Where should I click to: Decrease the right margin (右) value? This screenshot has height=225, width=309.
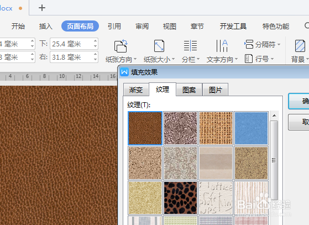click(x=96, y=60)
